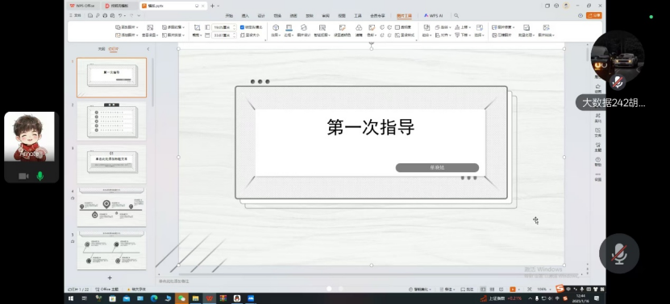670x304 pixels.
Task: Click the picture width input field
Action: click(x=223, y=35)
